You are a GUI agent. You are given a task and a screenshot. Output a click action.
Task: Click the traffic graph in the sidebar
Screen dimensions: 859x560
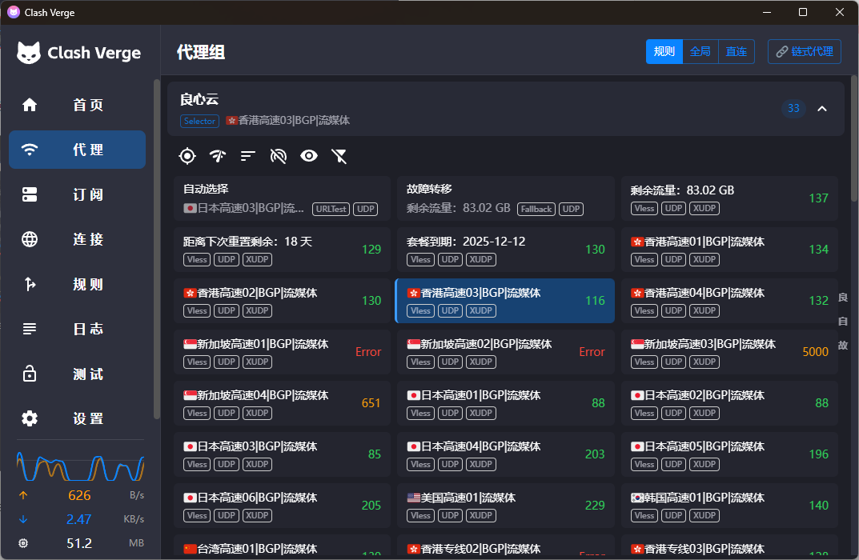(x=80, y=466)
